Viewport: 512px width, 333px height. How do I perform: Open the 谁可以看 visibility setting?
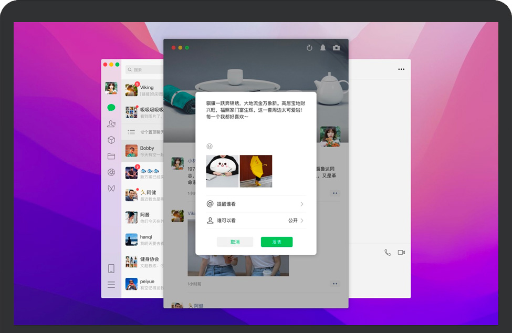tap(255, 221)
